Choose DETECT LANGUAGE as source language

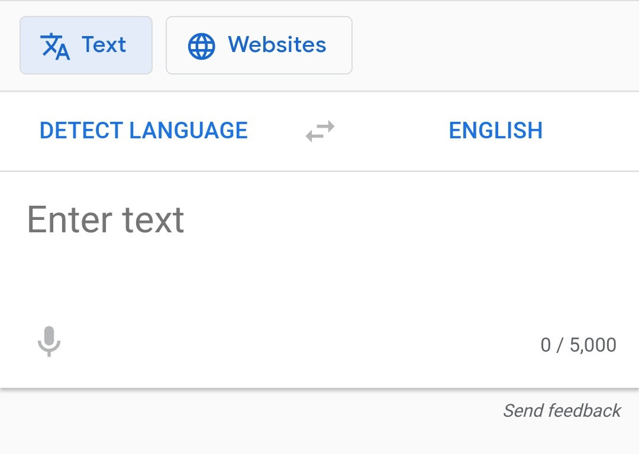143,131
